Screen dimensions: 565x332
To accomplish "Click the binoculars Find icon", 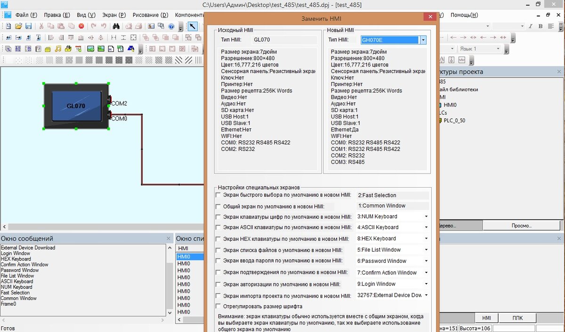I will [x=116, y=26].
